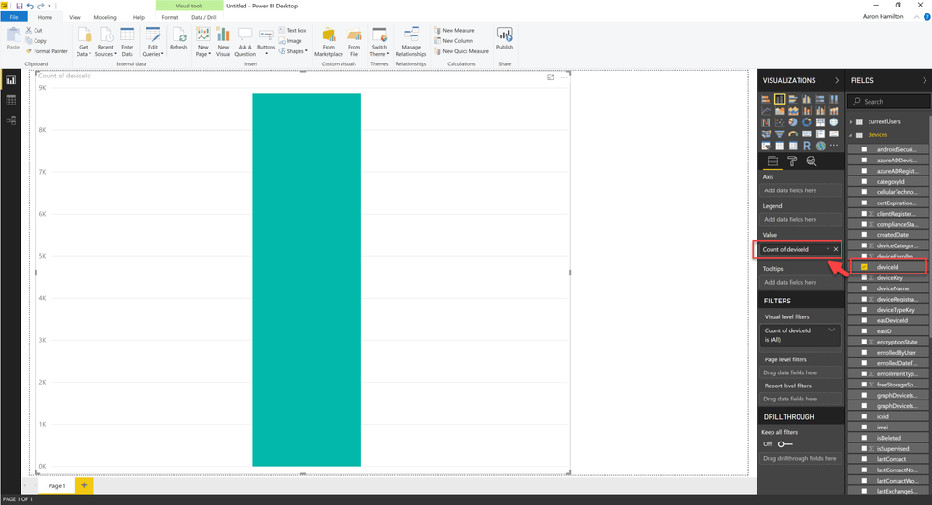Open the Help ribbon tab
The height and width of the screenshot is (505, 932).
pyautogui.click(x=138, y=17)
